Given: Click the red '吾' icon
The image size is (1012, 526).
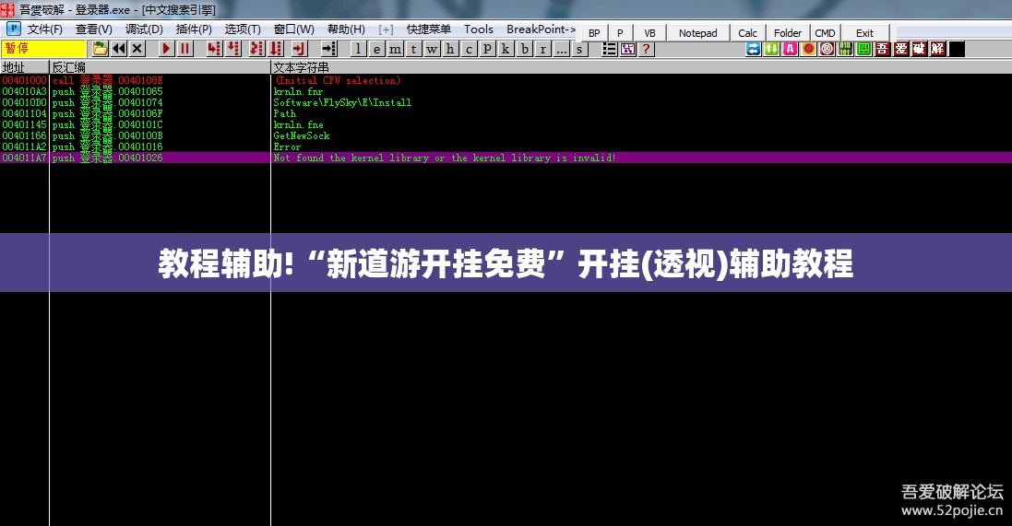Looking at the screenshot, I should 882,49.
